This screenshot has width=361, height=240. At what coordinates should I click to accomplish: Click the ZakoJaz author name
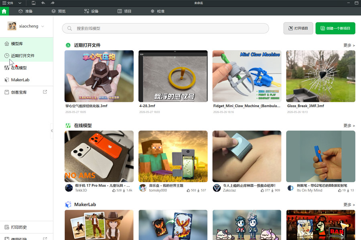click(229, 190)
